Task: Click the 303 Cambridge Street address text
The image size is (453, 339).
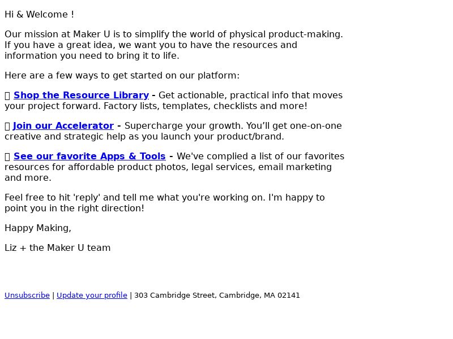Action: pos(217,295)
